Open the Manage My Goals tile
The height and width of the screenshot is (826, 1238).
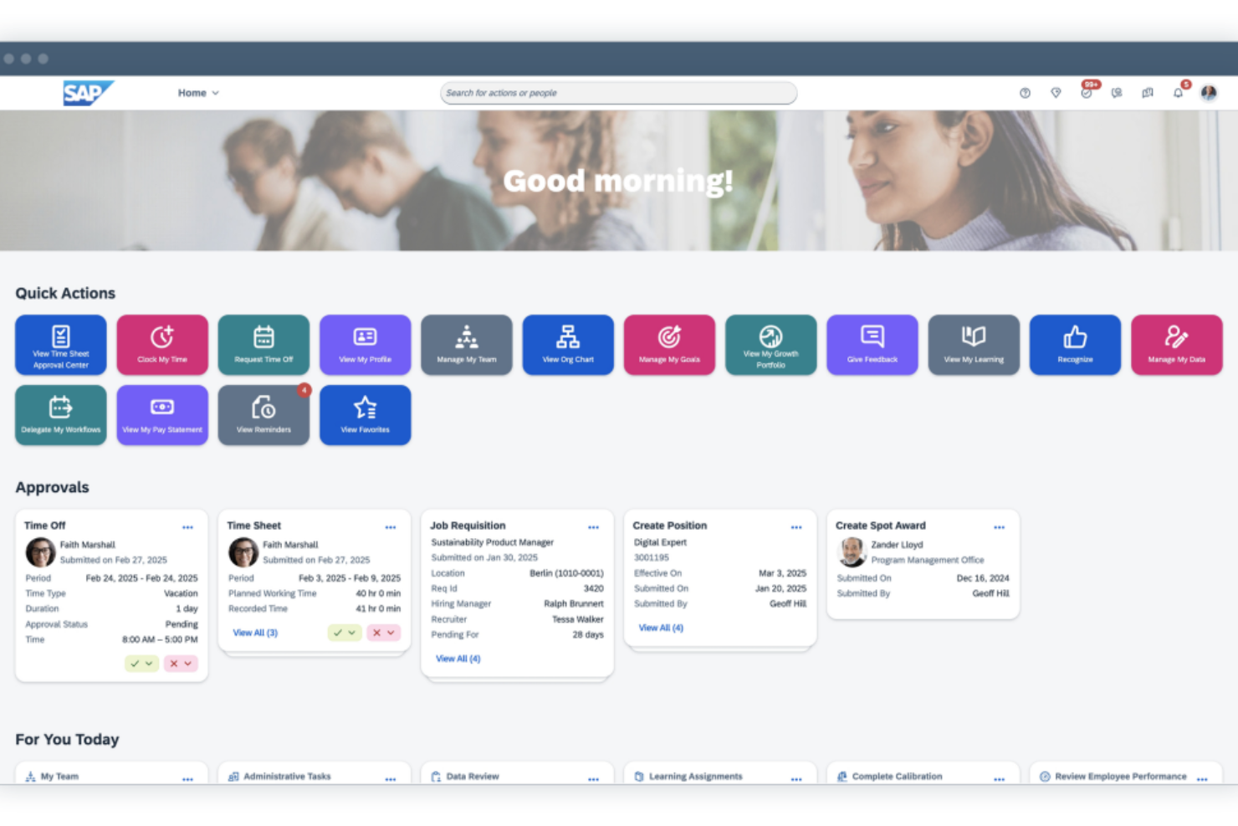coord(669,344)
